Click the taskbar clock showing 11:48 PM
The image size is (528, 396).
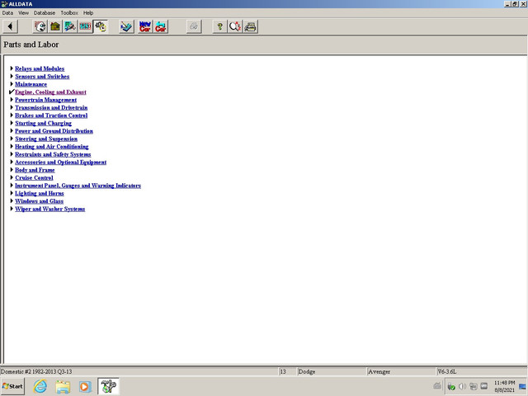tap(504, 386)
